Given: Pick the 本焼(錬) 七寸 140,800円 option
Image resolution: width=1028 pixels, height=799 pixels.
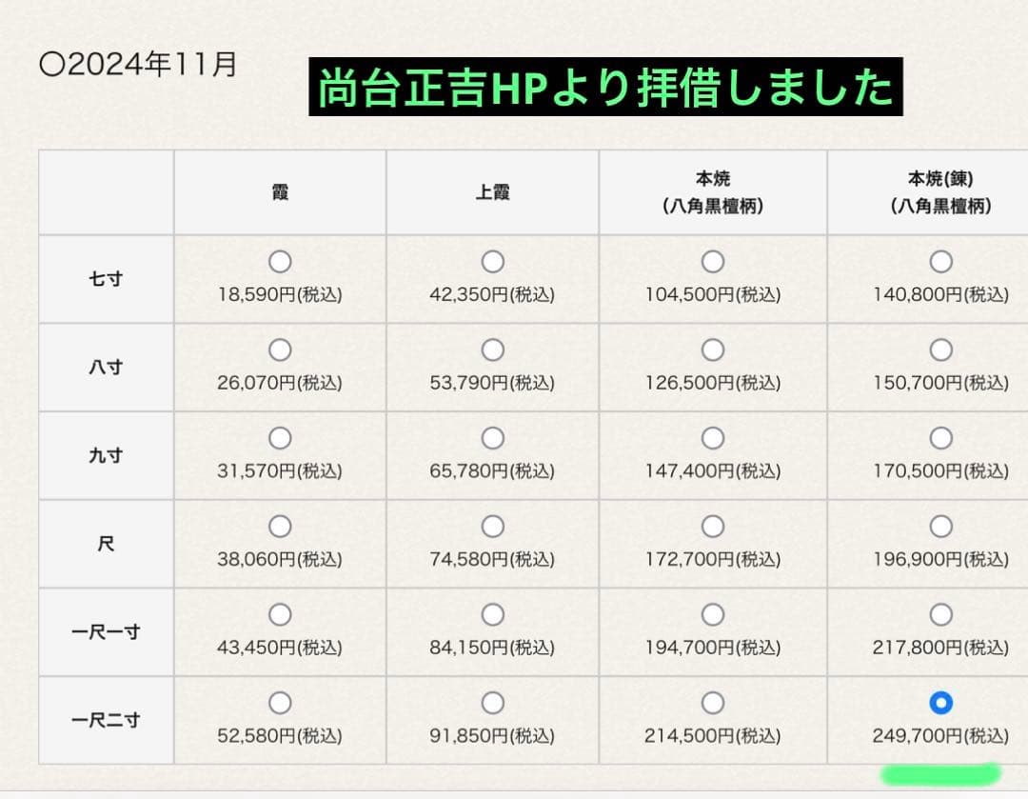Looking at the screenshot, I should [x=941, y=261].
